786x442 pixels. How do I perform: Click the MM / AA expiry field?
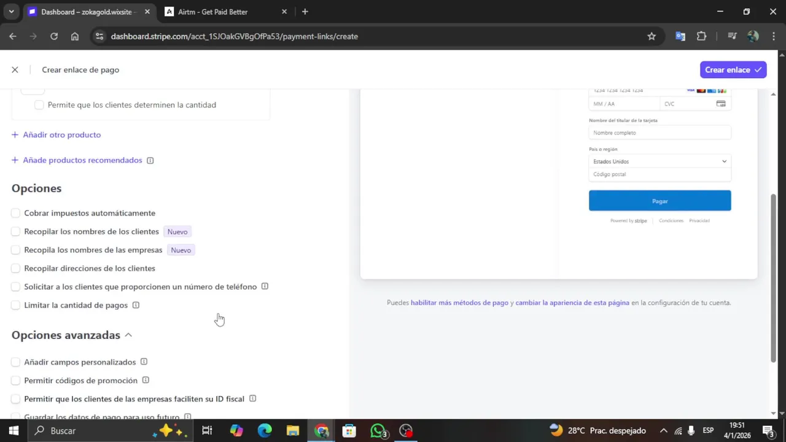(624, 104)
